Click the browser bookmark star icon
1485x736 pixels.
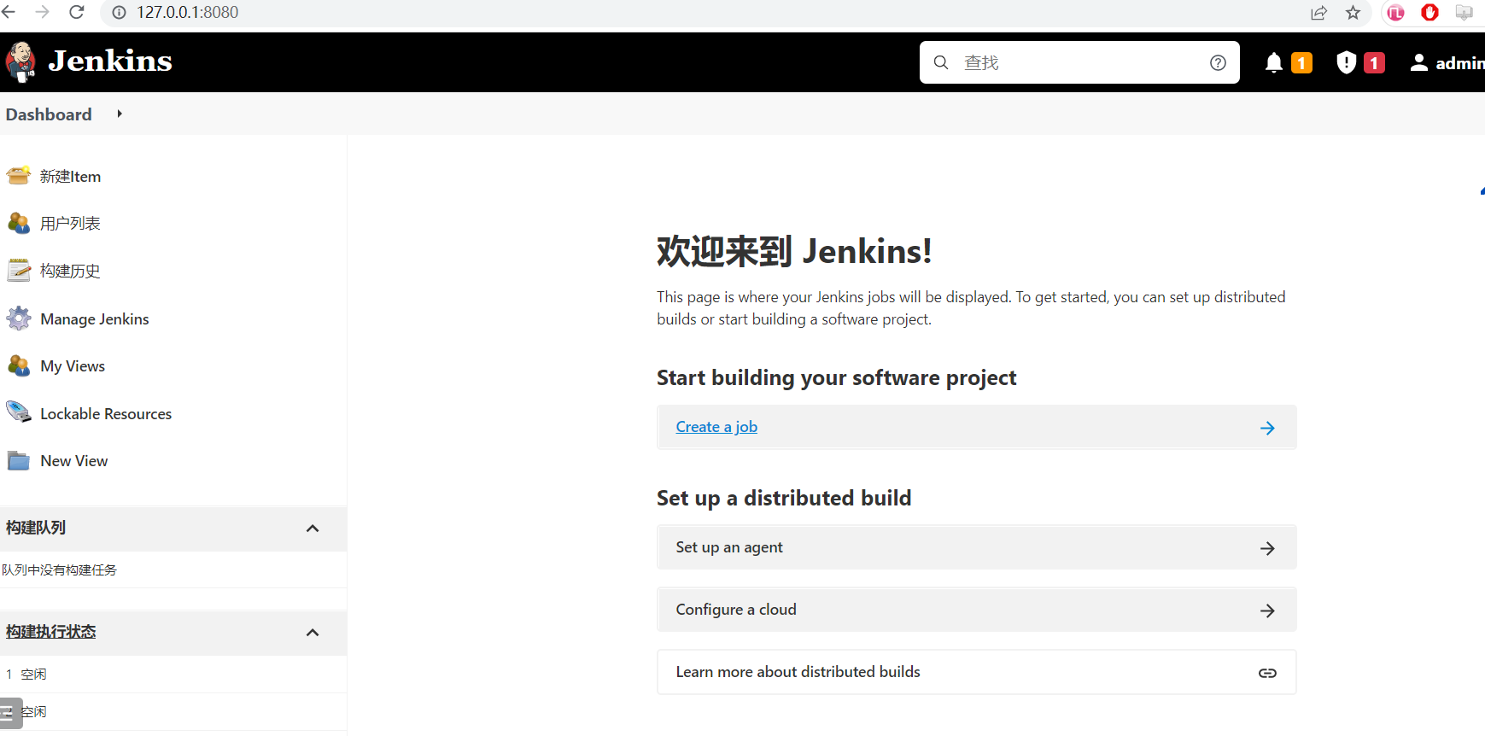pyautogui.click(x=1353, y=13)
